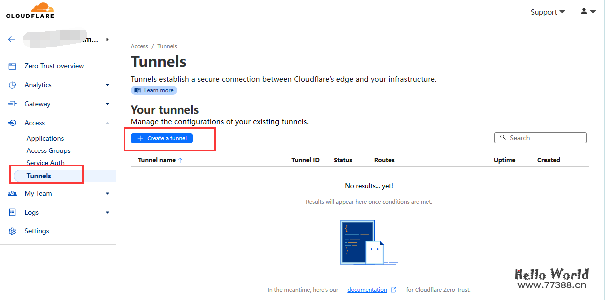Screen dimensions: 605x300
Task: Click the Settings gear icon
Action: [12, 231]
